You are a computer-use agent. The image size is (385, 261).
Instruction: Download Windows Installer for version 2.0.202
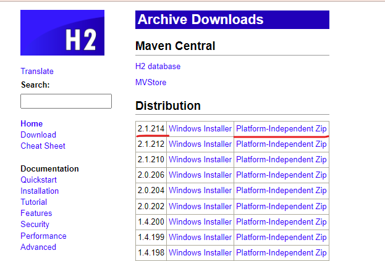(200, 206)
